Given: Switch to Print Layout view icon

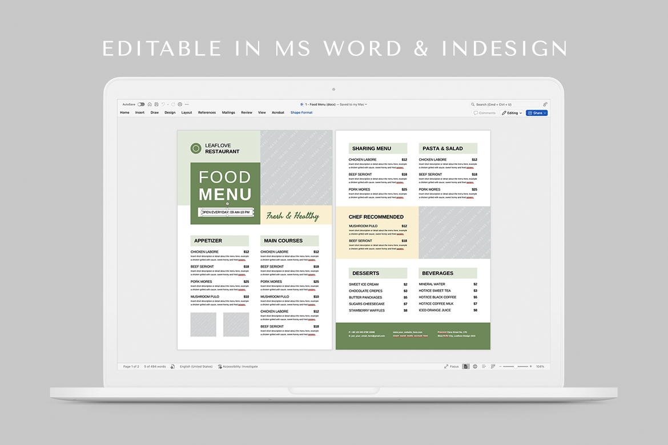Looking at the screenshot, I should click(466, 367).
